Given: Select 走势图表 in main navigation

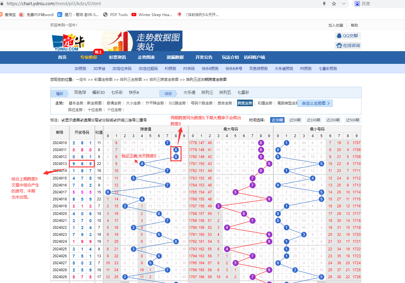Looking at the screenshot, I should pos(146,57).
